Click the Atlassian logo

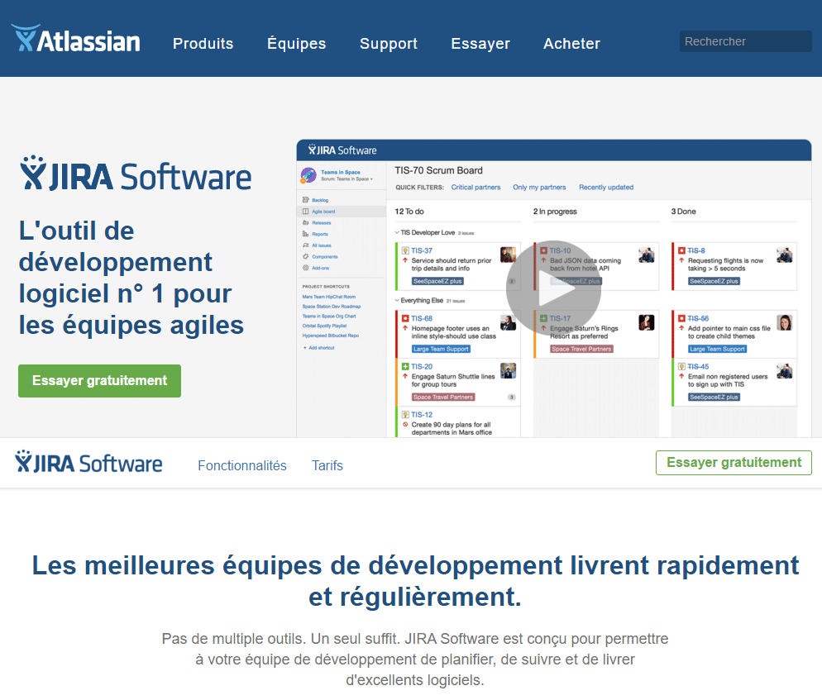click(x=75, y=38)
